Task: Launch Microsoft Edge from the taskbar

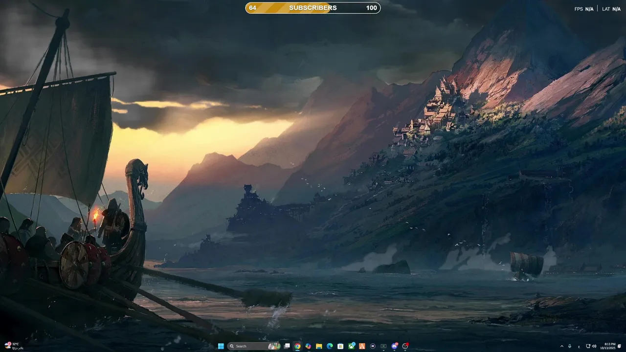Action: click(330, 346)
